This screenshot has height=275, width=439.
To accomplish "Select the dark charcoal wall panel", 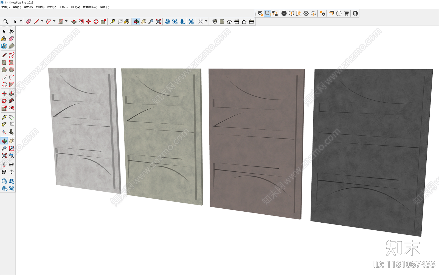I will point(371,152).
